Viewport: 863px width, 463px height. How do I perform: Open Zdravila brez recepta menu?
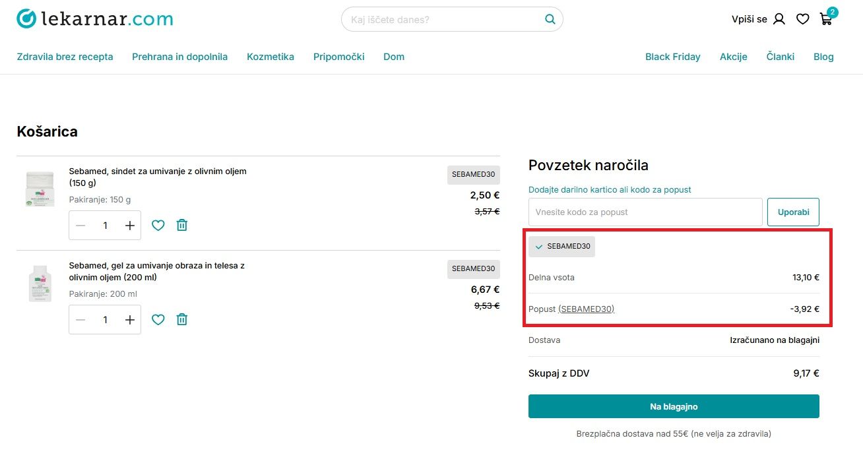click(x=65, y=57)
